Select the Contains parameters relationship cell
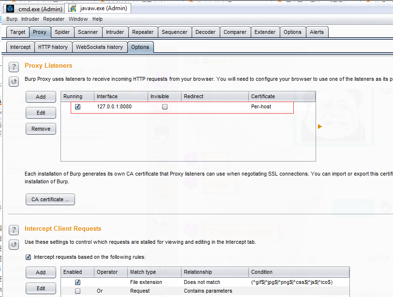The height and width of the screenshot is (297, 393). point(208,291)
